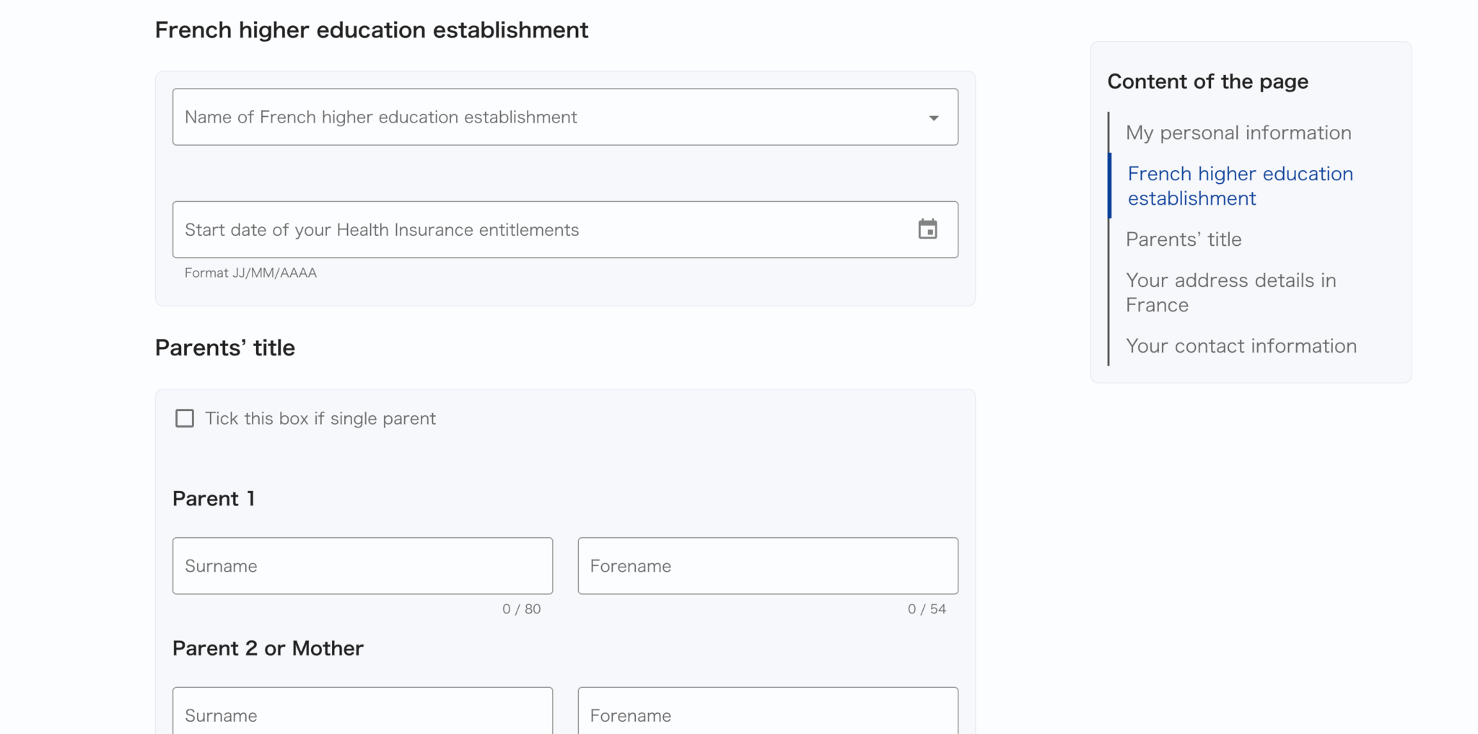This screenshot has width=1478, height=734.
Task: Click the Parents' title section heading
Action: click(x=225, y=348)
